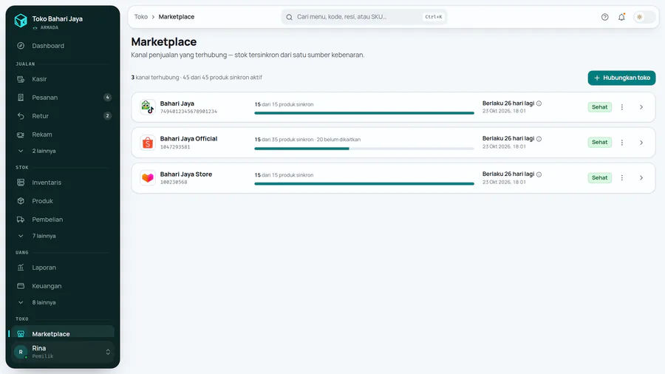Expand Bahari Jaya row via chevron arrow
This screenshot has height=374, width=665.
click(641, 107)
